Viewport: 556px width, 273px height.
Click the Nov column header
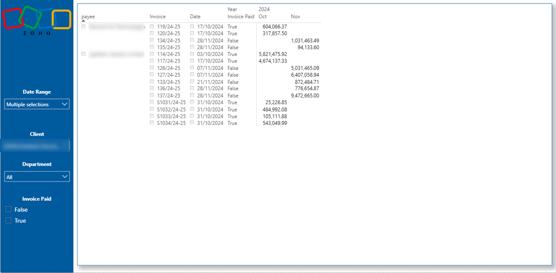point(295,16)
